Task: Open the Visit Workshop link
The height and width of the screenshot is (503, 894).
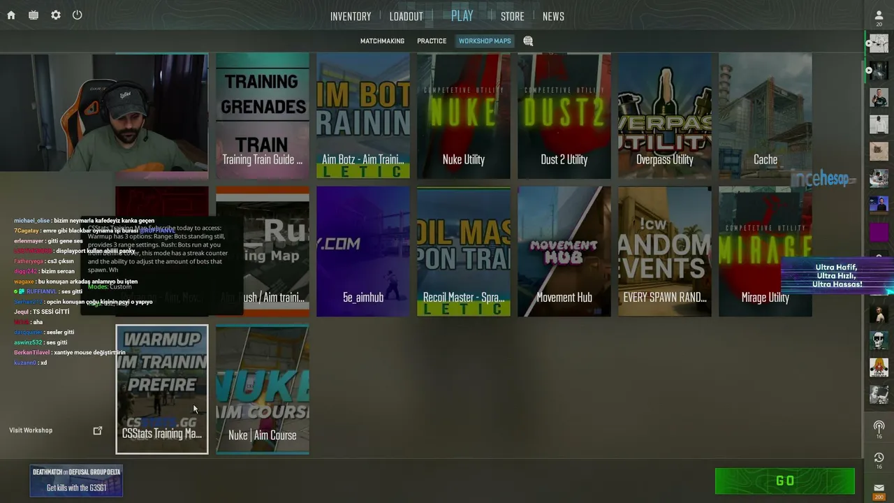Action: click(x=31, y=430)
